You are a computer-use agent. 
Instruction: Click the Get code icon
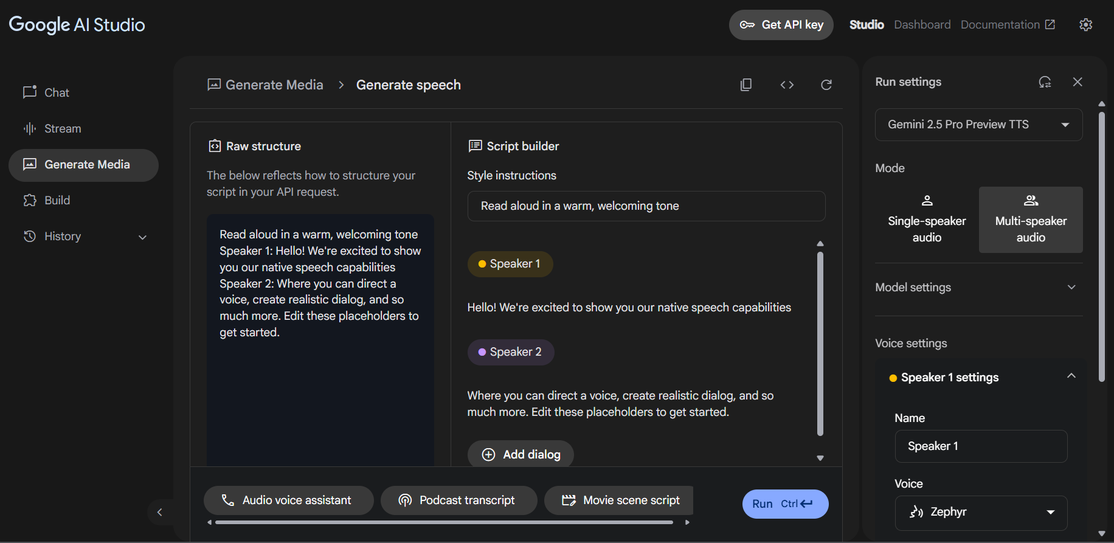click(787, 85)
